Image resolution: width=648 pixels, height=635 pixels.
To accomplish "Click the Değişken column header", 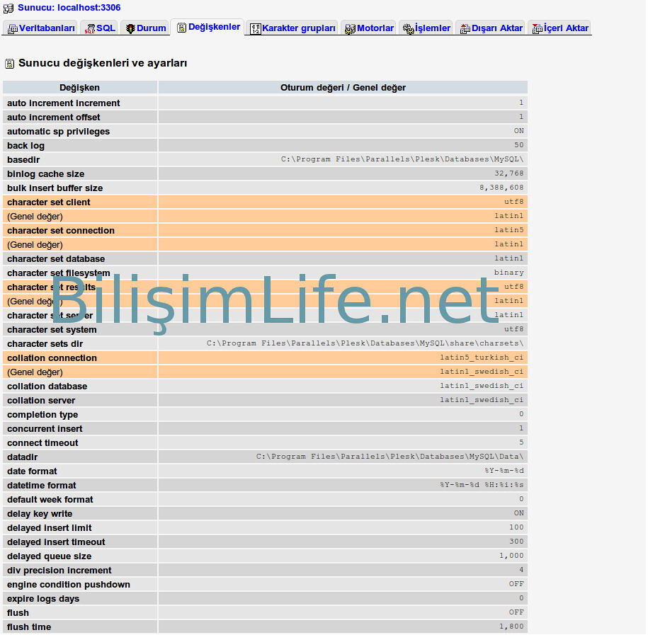I will coord(79,88).
